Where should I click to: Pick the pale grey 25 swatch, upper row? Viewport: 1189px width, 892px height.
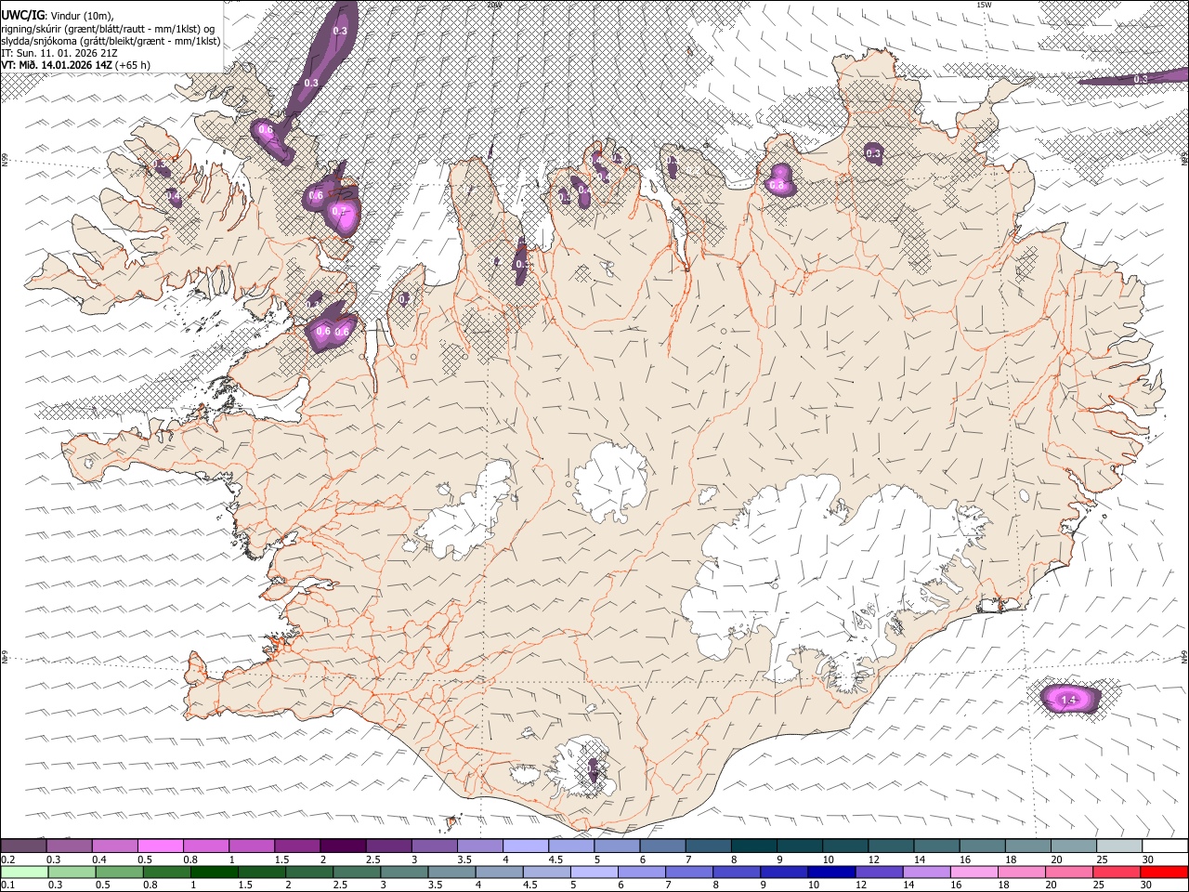(1119, 846)
